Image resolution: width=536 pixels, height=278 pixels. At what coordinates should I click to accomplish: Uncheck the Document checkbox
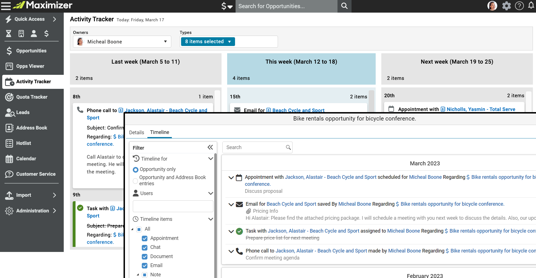click(145, 257)
